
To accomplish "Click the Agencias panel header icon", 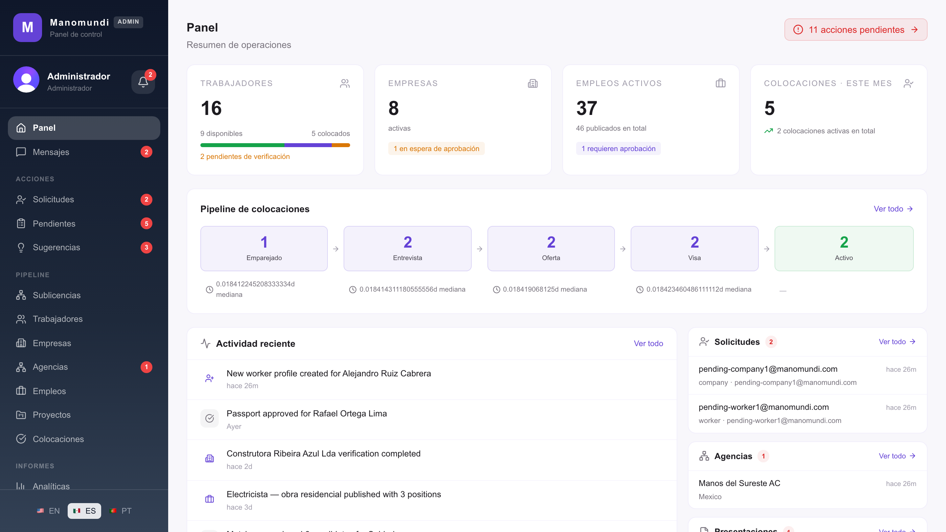I will [704, 456].
